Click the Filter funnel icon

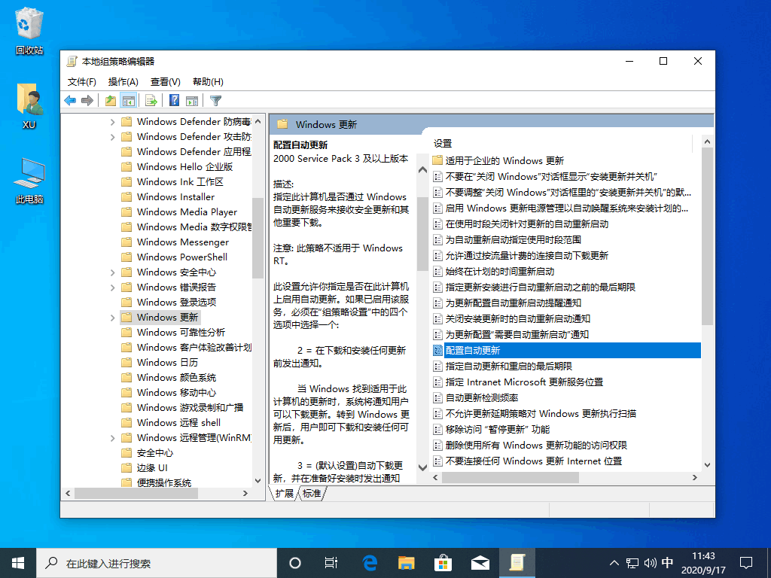(216, 101)
